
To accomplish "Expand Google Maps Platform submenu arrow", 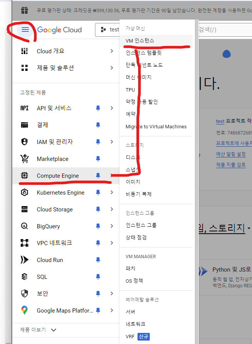I will [112, 310].
